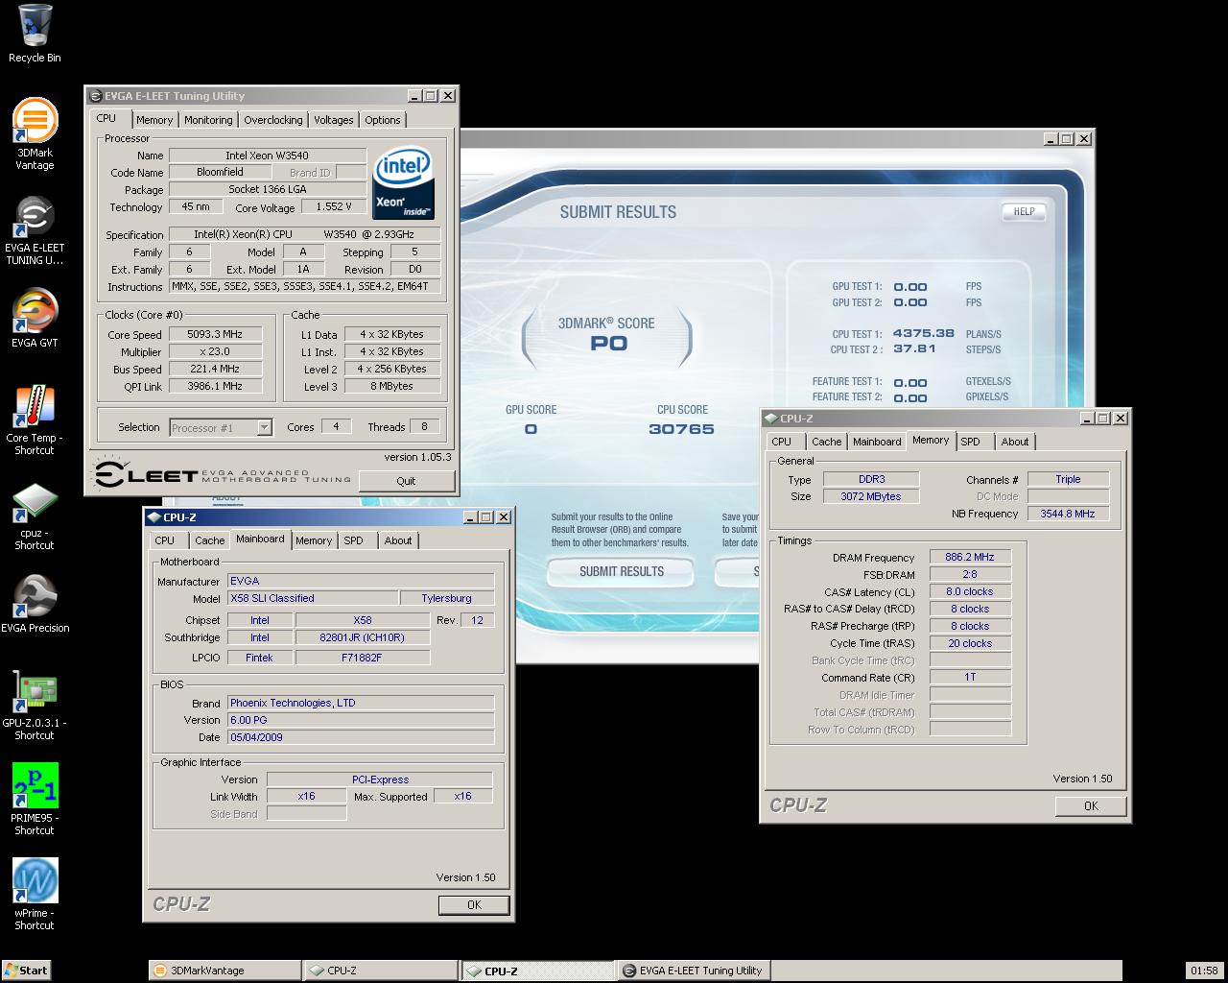Click BIOS date 05/04/2009
The width and height of the screenshot is (1228, 983).
tap(361, 737)
